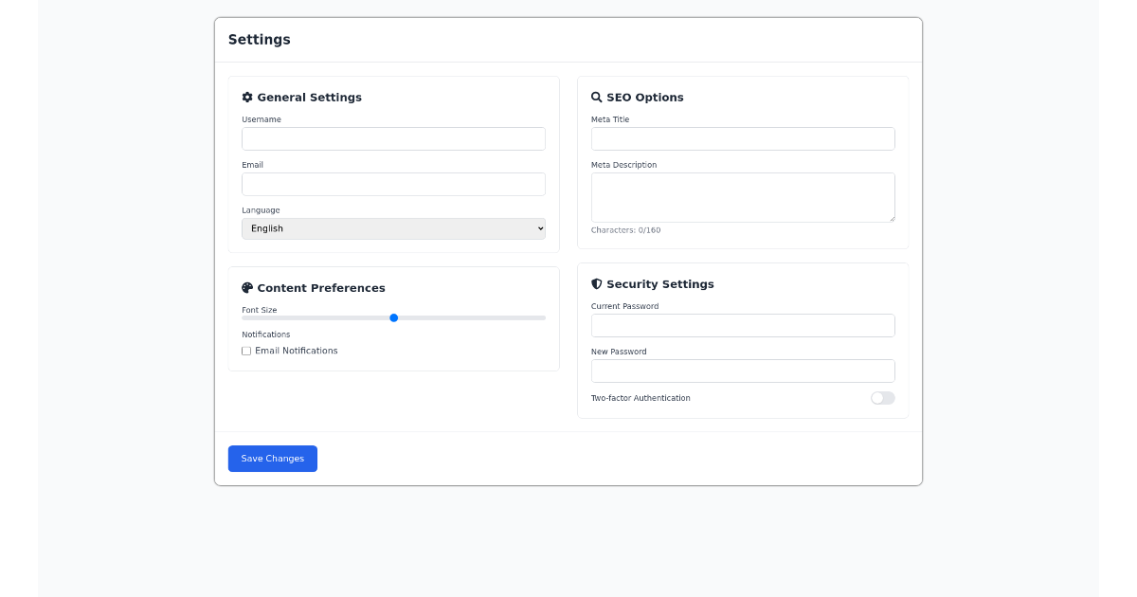Click inside the Meta Description textarea
This screenshot has width=1137, height=597.
tap(743, 194)
